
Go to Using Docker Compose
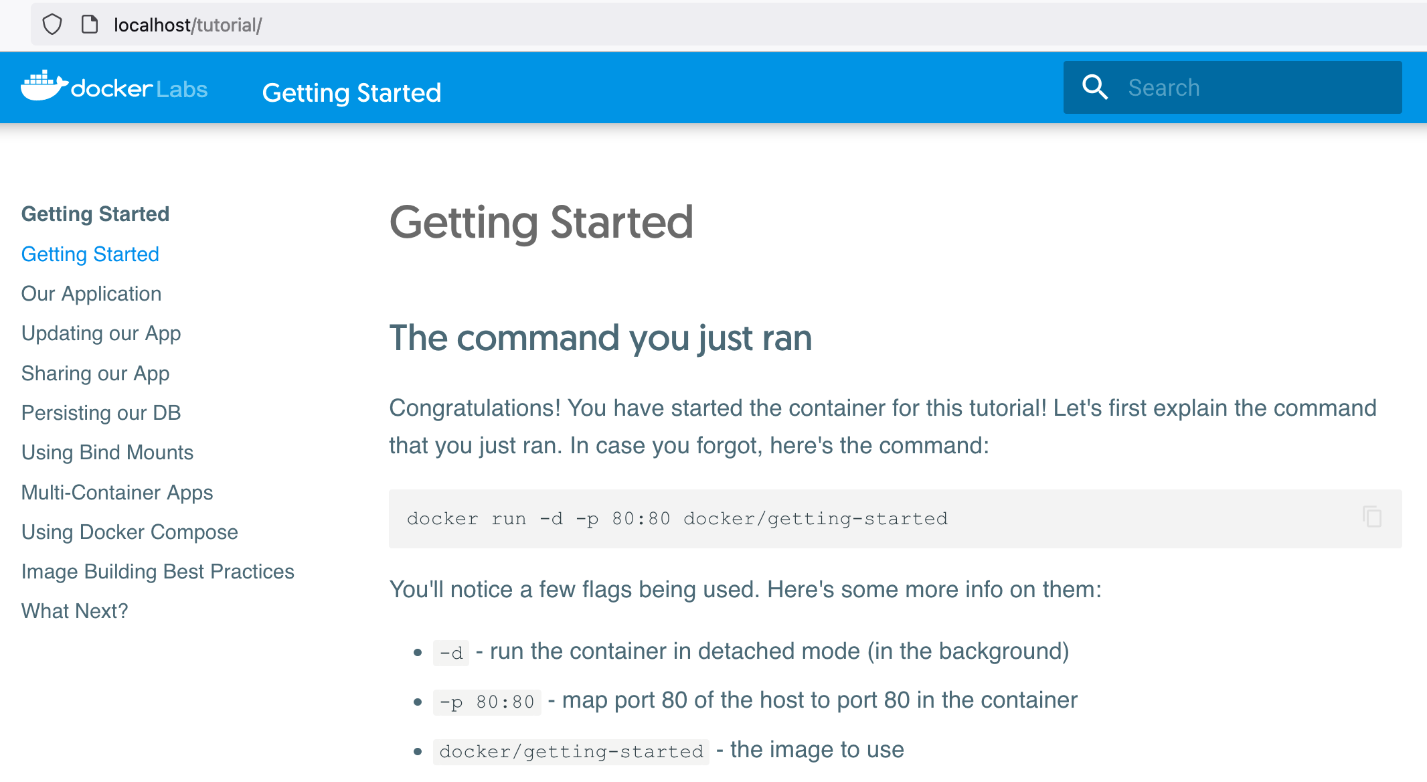point(130,532)
